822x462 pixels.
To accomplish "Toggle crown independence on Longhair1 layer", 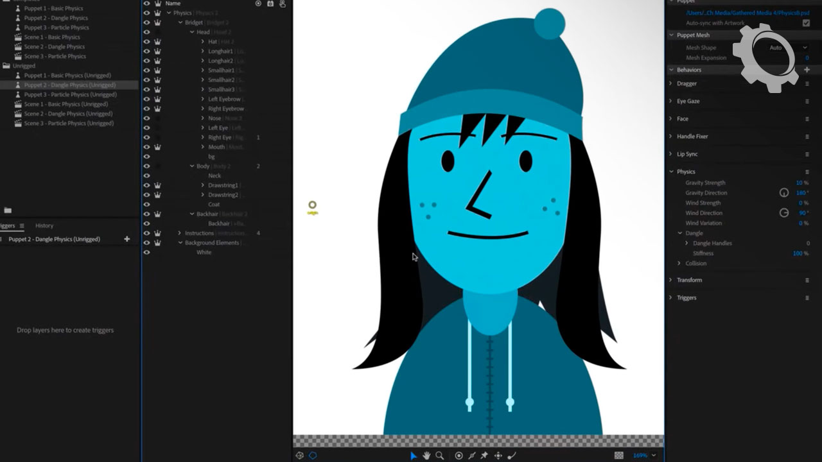I will [x=157, y=51].
